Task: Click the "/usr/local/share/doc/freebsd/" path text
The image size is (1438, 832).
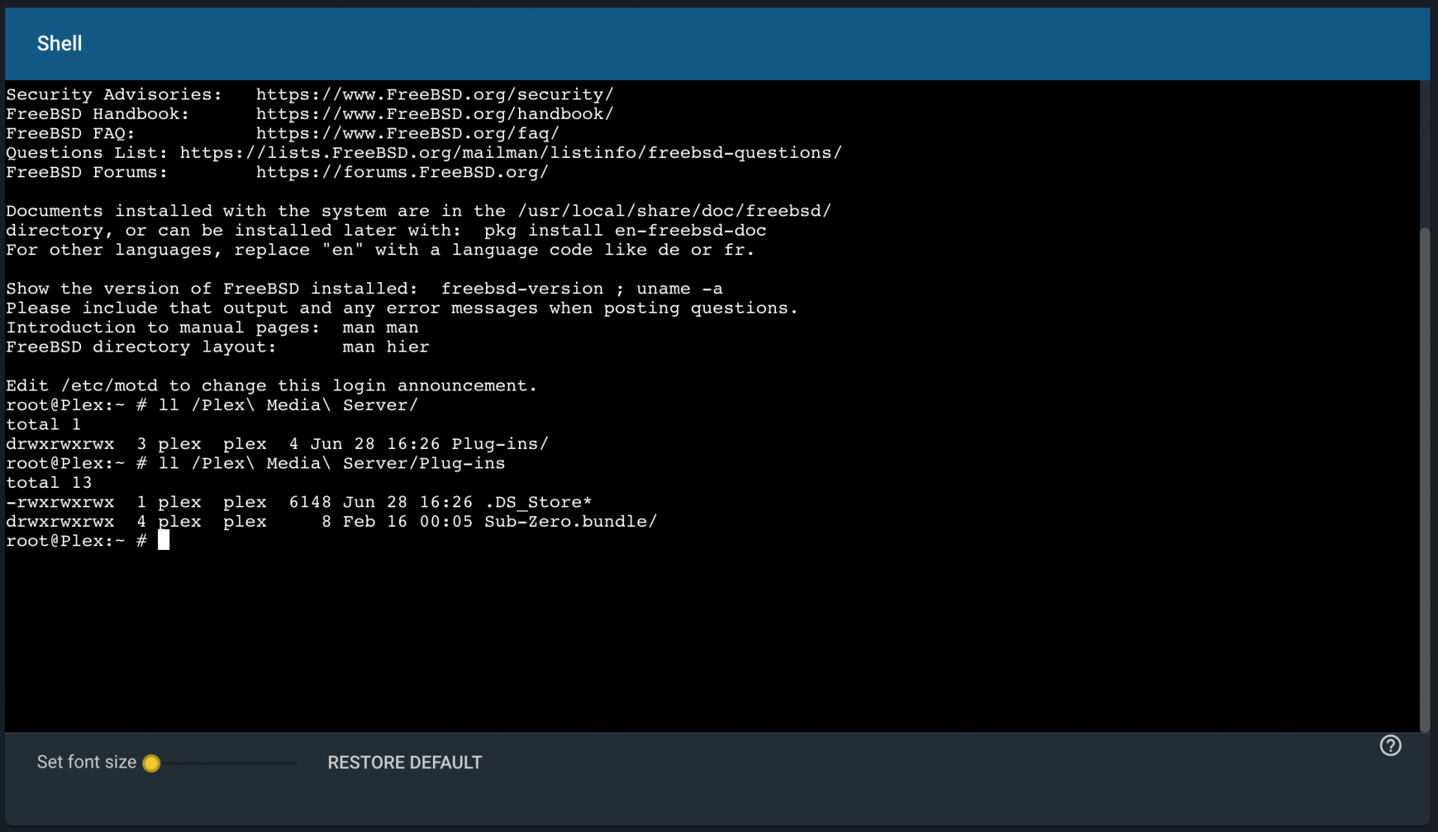Action: [674, 211]
